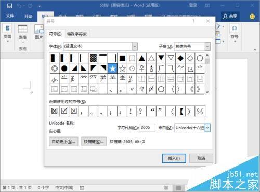Open the Symbol Ω button in Word ribbon

pyautogui.click(x=235, y=32)
